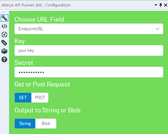
Task: Open the Help question mark icon
Action: tap(4, 59)
